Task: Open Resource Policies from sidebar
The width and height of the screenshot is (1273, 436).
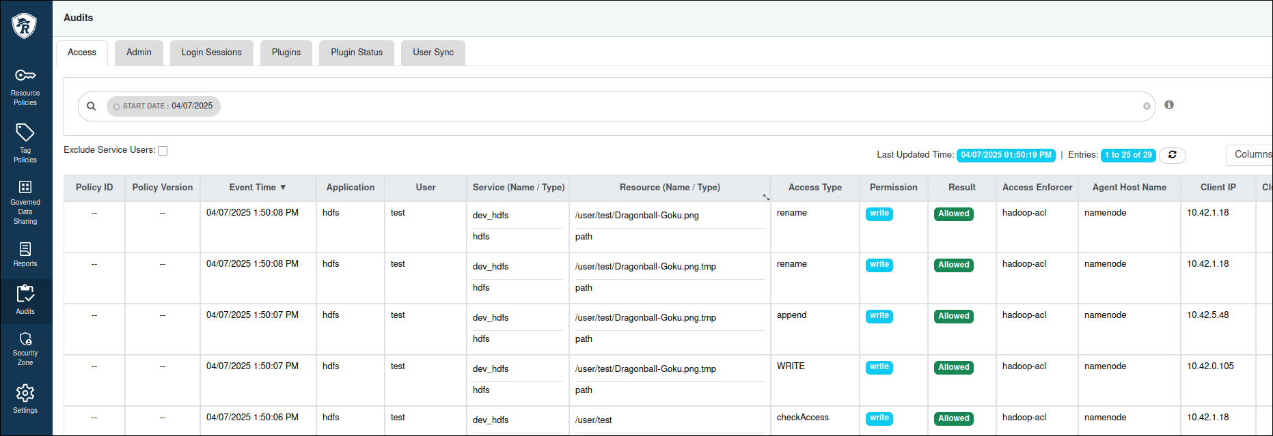Action: click(x=25, y=87)
